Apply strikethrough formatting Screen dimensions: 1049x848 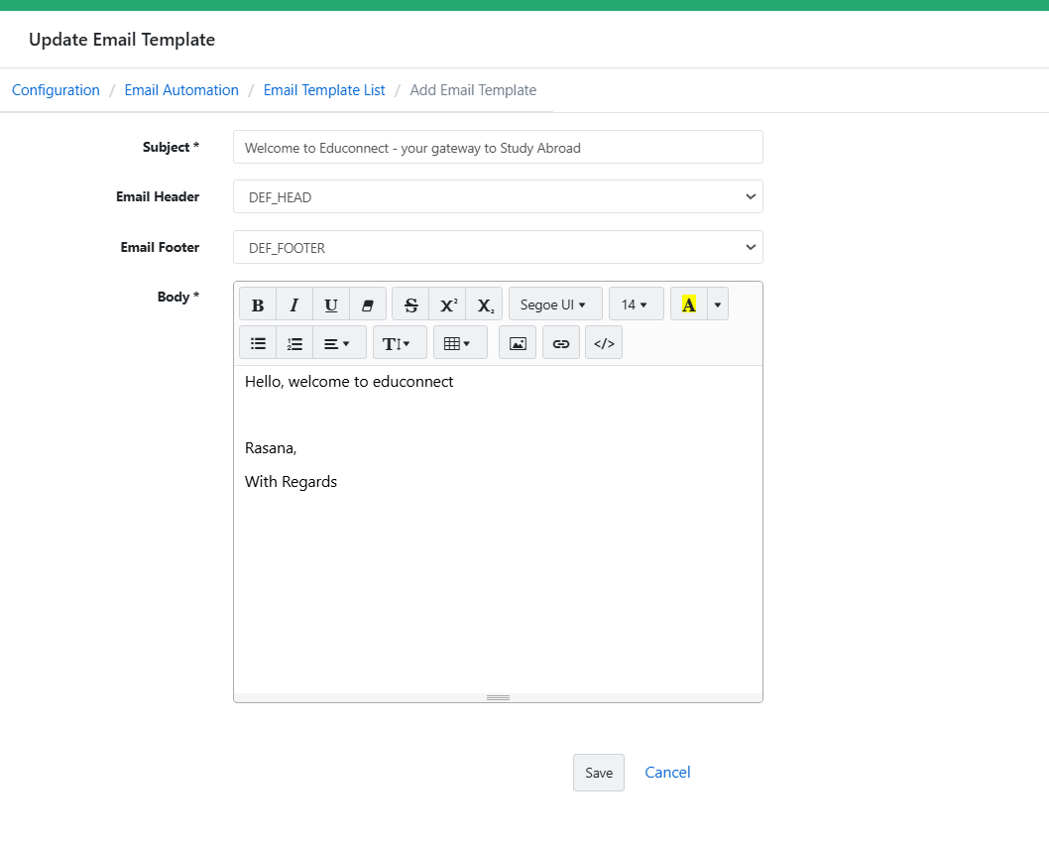(x=410, y=304)
